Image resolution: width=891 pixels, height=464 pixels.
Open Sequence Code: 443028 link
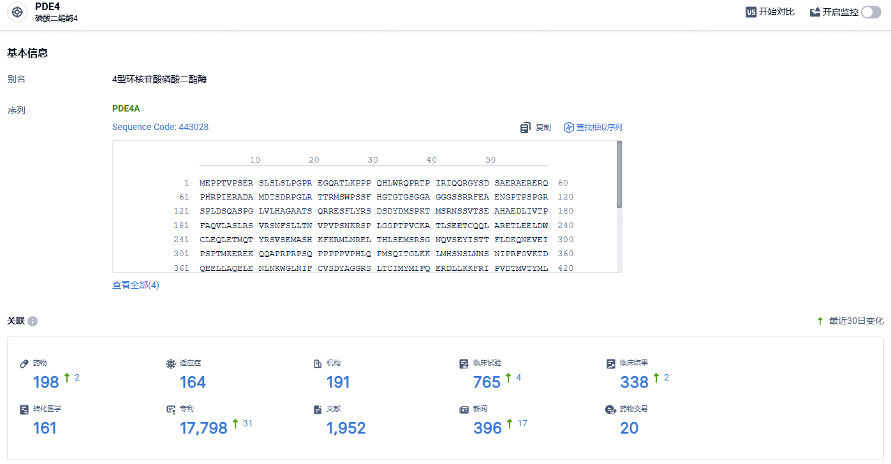pos(160,127)
